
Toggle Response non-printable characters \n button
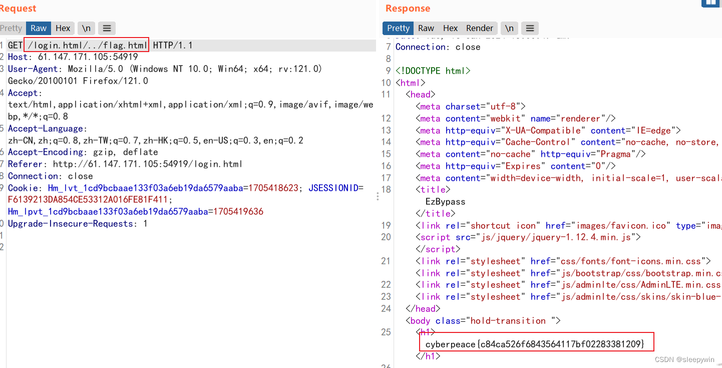(x=509, y=28)
